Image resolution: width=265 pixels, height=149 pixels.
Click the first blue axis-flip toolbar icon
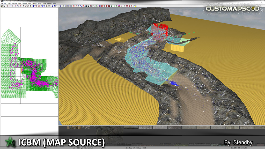tap(8, 6)
